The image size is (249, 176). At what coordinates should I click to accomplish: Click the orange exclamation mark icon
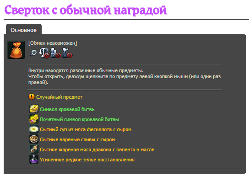click(x=32, y=96)
